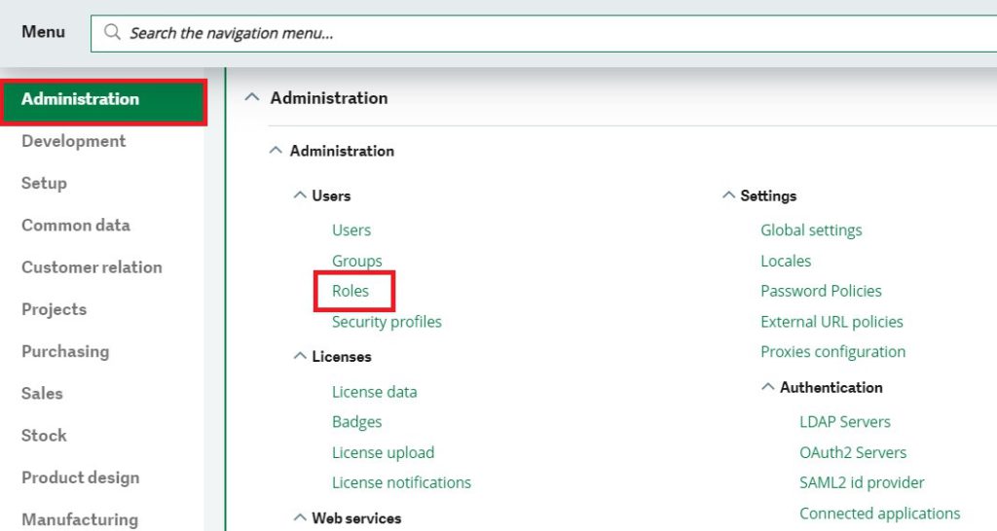Collapse the Settings group chevron
Image resolution: width=997 pixels, height=531 pixels.
[728, 195]
